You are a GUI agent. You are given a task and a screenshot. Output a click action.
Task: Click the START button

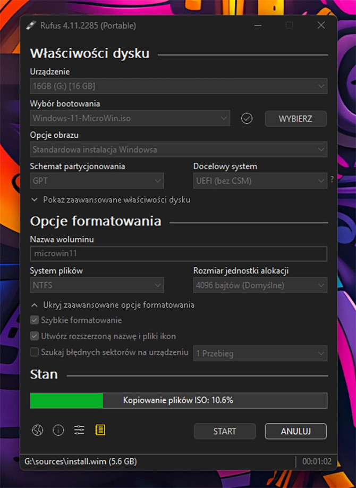click(x=225, y=432)
